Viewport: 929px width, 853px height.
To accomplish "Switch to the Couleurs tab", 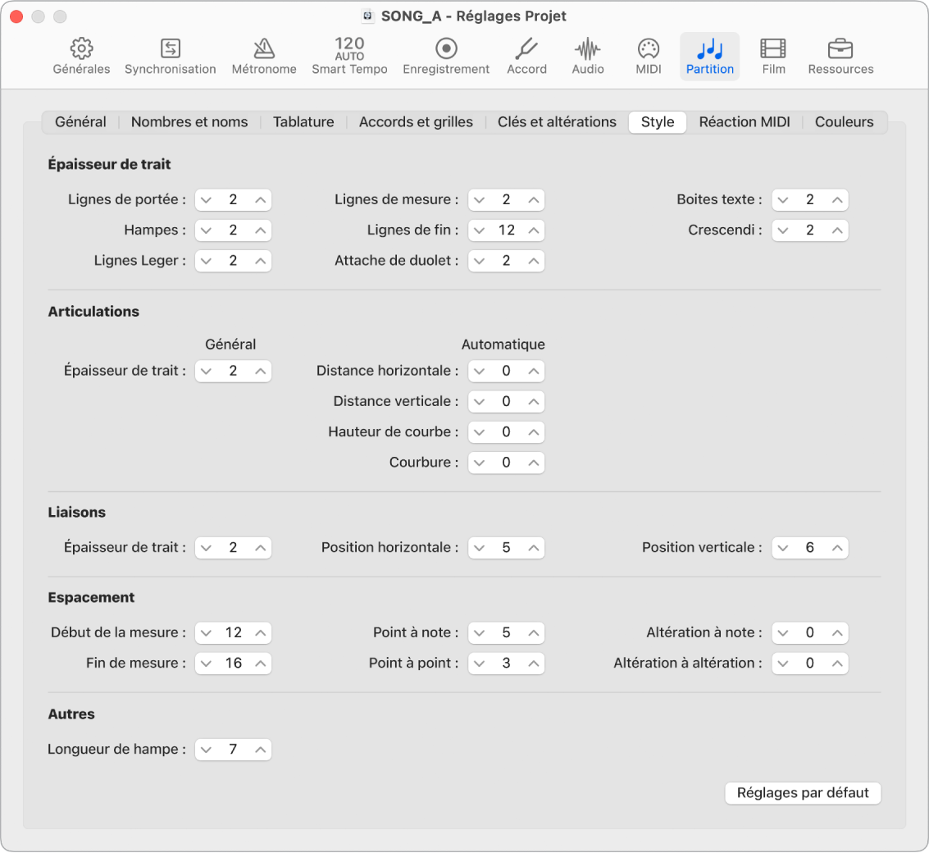I will coord(844,122).
